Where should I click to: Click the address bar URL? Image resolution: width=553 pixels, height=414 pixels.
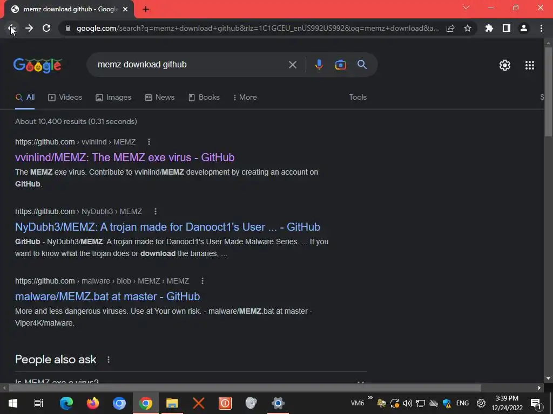tap(258, 28)
